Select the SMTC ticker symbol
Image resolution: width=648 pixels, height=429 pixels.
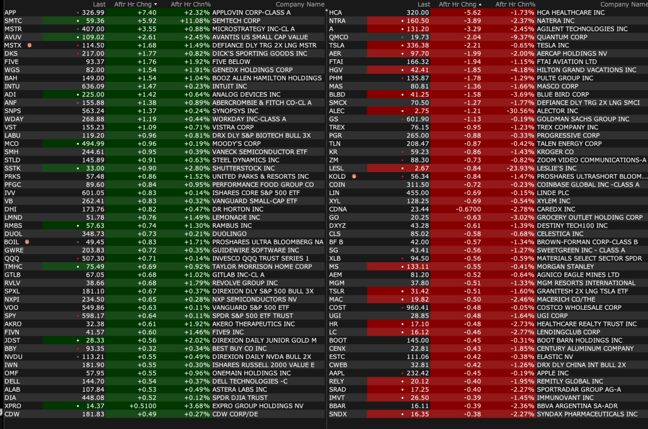point(13,21)
